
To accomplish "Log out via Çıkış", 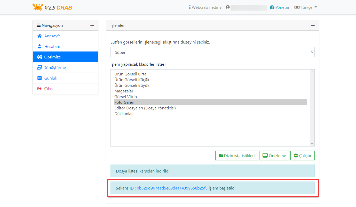I will coord(65,89).
